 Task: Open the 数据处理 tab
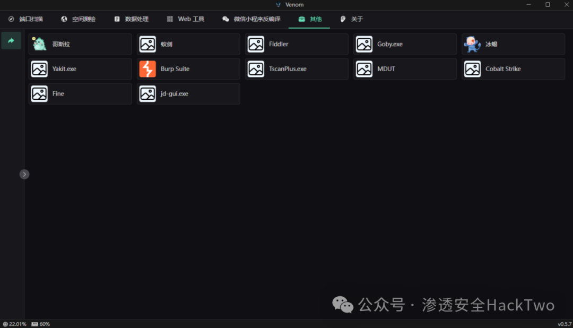click(x=131, y=19)
